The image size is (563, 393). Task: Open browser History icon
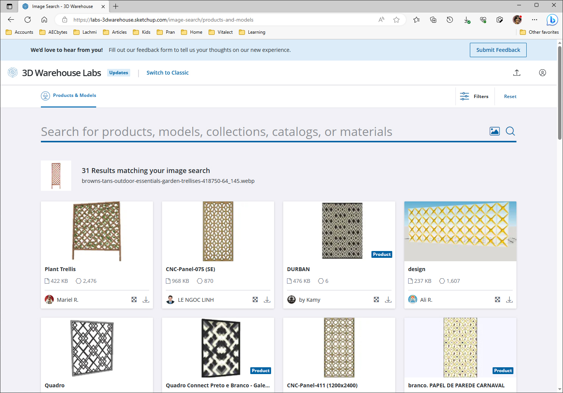pyautogui.click(x=450, y=20)
